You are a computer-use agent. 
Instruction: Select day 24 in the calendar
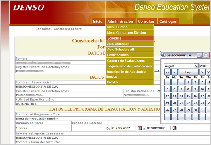coord(202,103)
